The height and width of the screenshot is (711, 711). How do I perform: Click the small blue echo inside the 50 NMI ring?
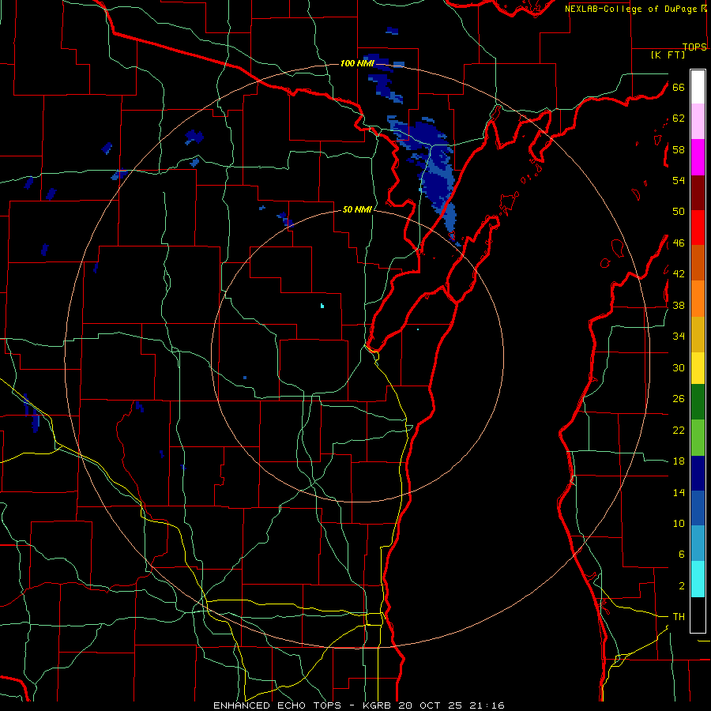[x=245, y=378]
